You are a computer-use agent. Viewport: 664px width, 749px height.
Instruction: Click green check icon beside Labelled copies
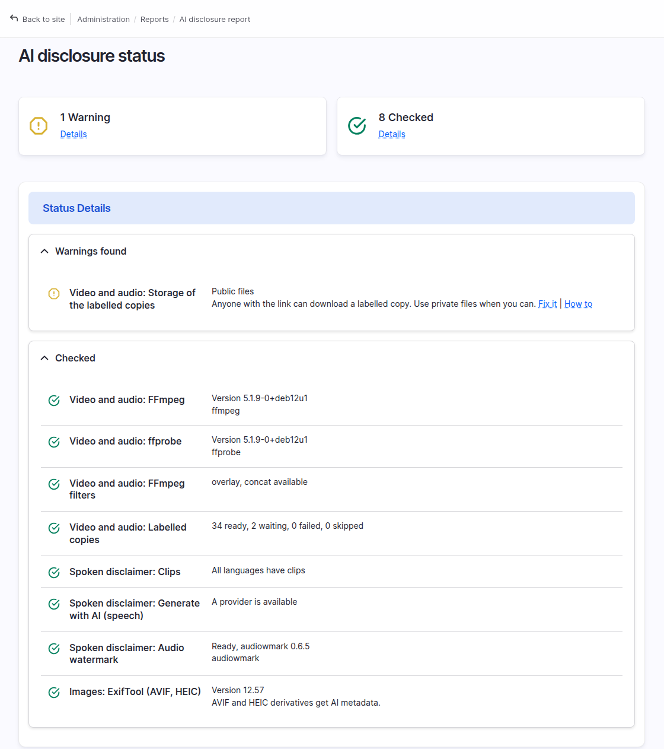point(54,528)
